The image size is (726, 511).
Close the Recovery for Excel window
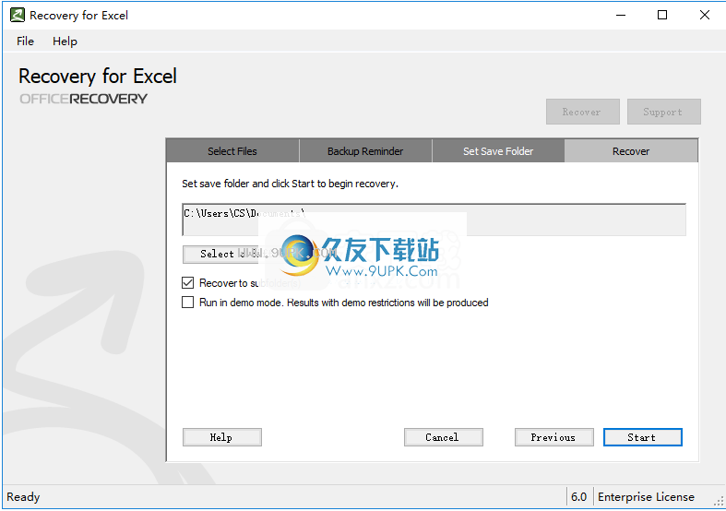coord(704,15)
